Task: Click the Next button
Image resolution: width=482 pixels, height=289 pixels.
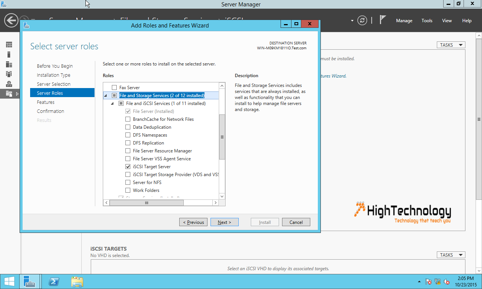Action: click(x=224, y=222)
